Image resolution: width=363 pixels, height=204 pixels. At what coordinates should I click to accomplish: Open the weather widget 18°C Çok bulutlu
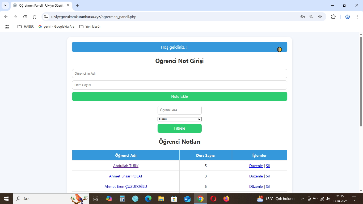[276, 199]
